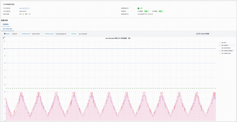Viewport: 237px width, 122px height.
Task: Open the workload name link
Action: 24,8
